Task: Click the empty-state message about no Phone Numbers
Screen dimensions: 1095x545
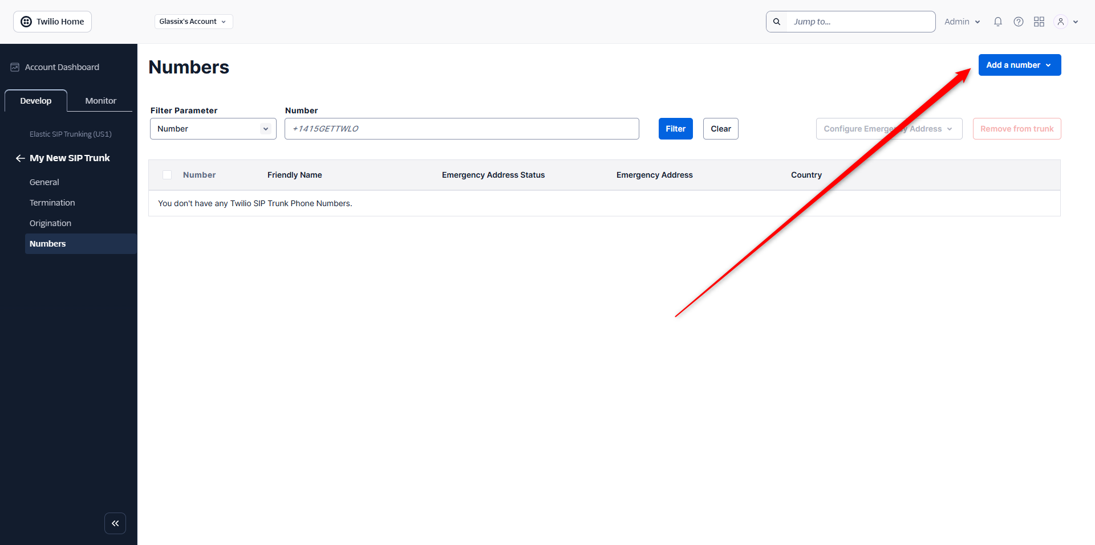Action: tap(255, 203)
